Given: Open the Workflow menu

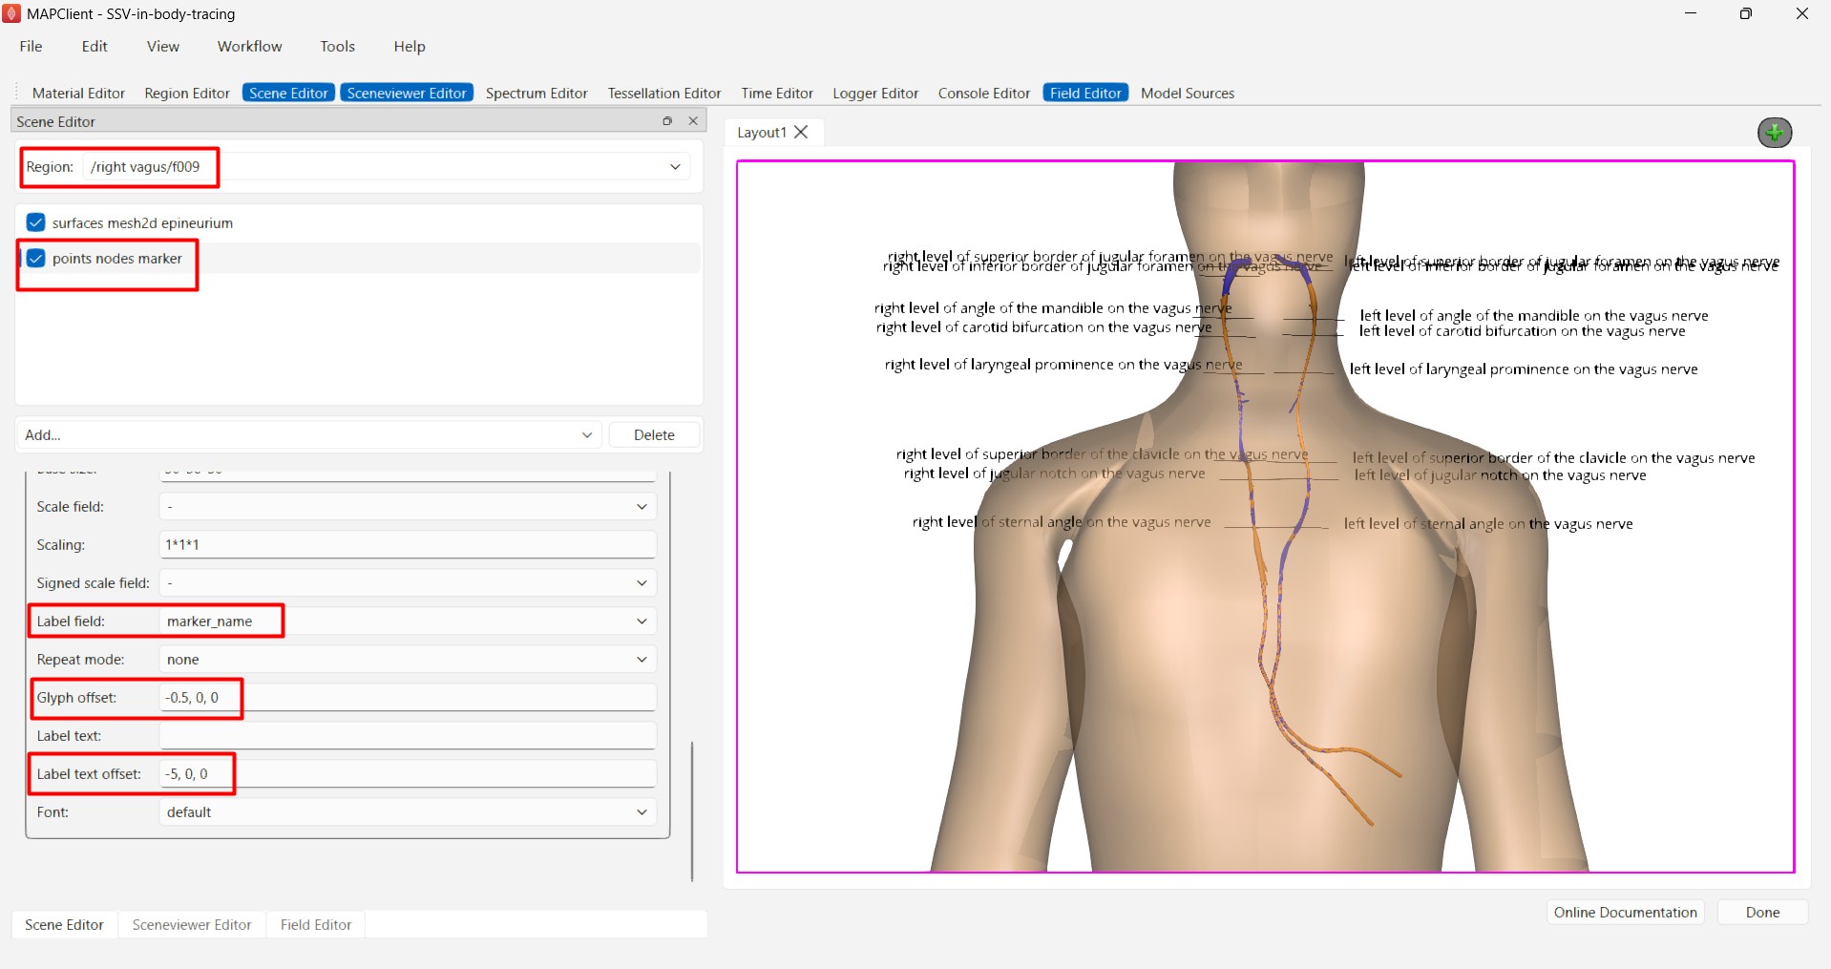Looking at the screenshot, I should pos(250,46).
